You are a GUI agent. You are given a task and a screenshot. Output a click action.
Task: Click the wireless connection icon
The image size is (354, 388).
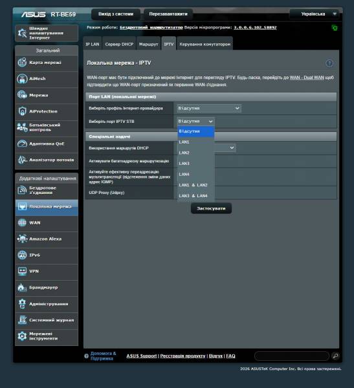22,190
